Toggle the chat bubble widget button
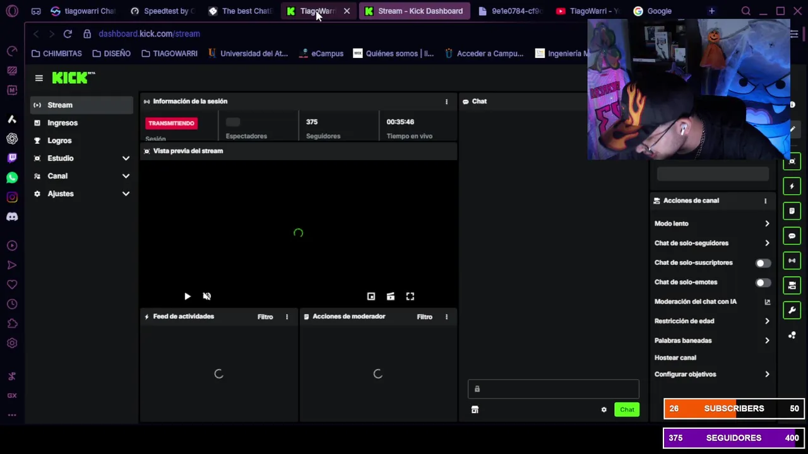The image size is (808, 454). [x=792, y=236]
